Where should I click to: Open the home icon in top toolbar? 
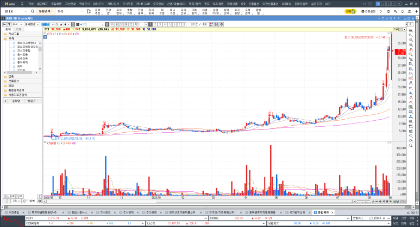[388, 11]
